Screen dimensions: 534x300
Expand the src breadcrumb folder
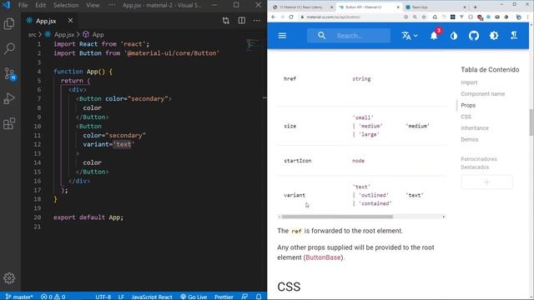[32, 35]
